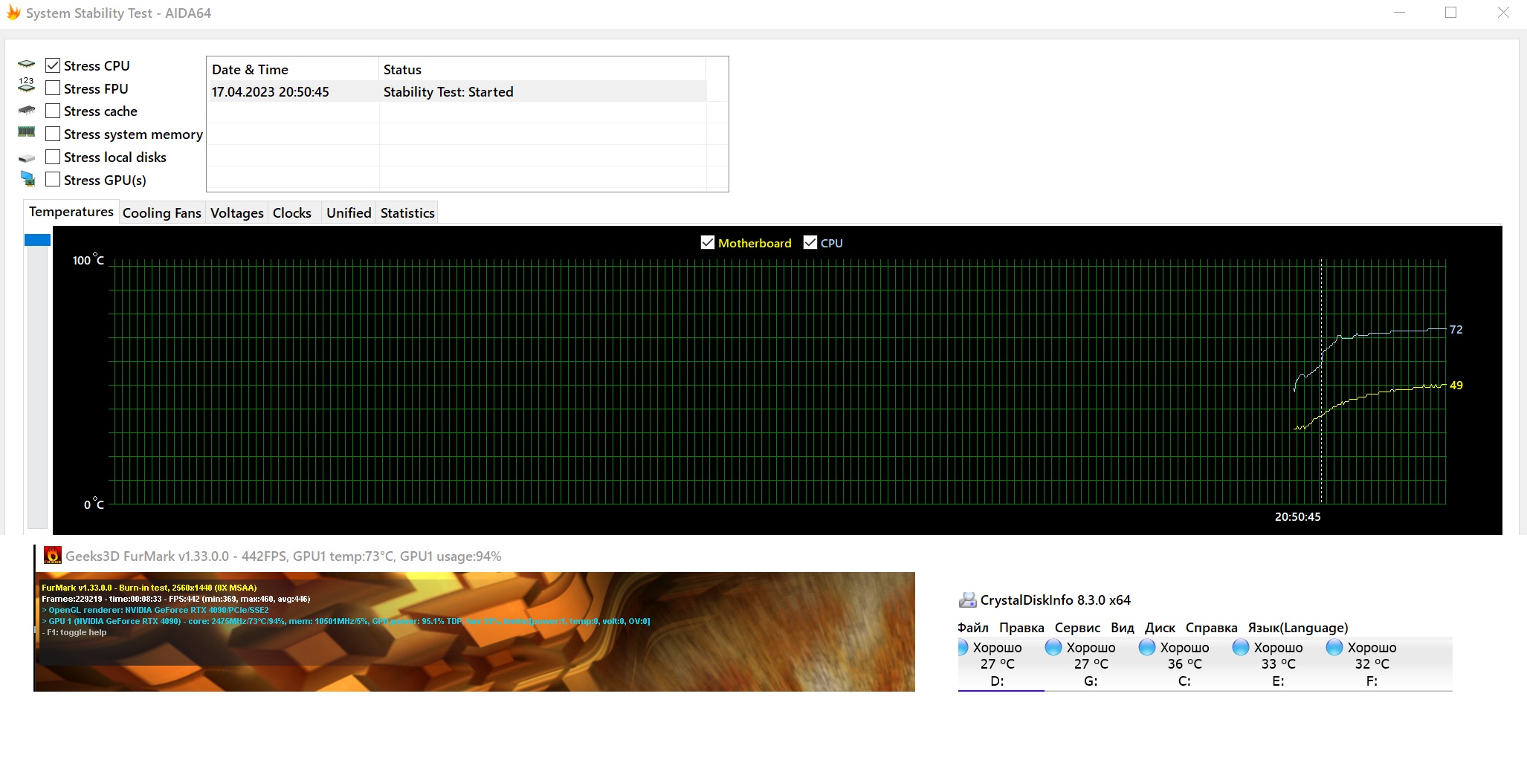The image size is (1527, 760).
Task: Enable the Stress FPU checkbox
Action: pos(53,88)
